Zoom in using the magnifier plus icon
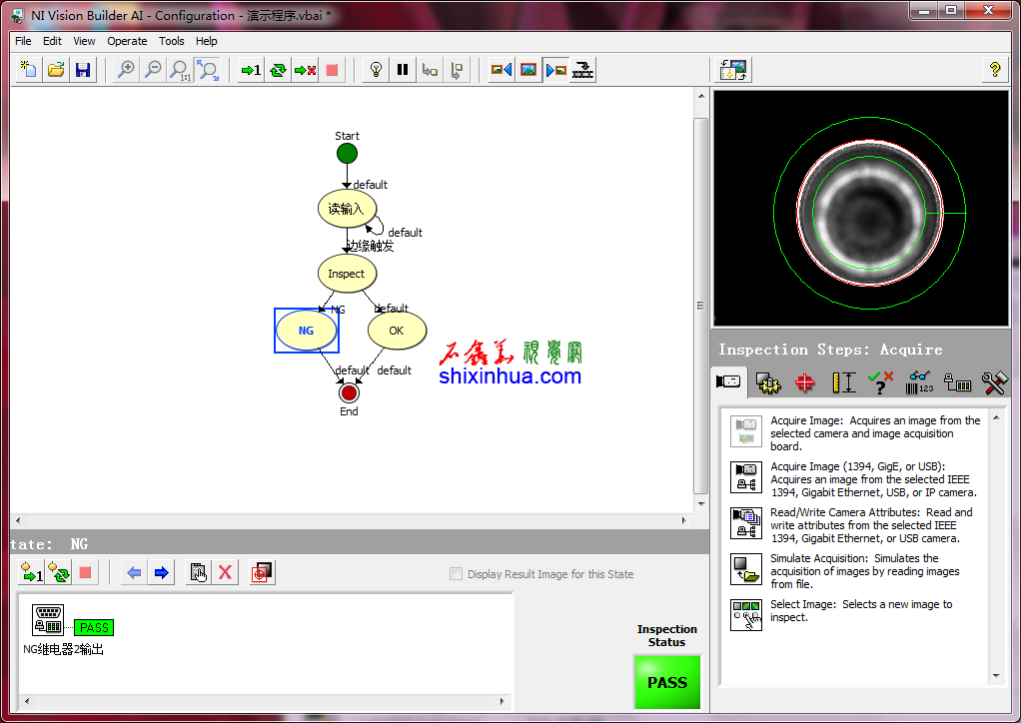1021x723 pixels. (x=126, y=70)
